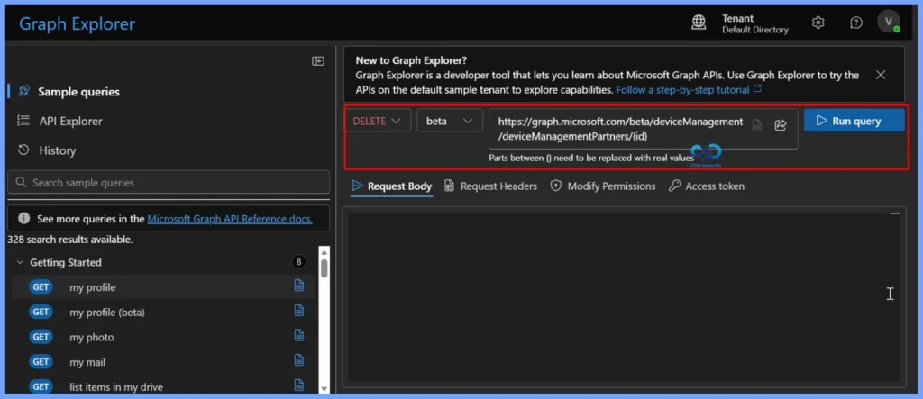This screenshot has height=399, width=923.
Task: Click the share query icon
Action: [x=781, y=125]
